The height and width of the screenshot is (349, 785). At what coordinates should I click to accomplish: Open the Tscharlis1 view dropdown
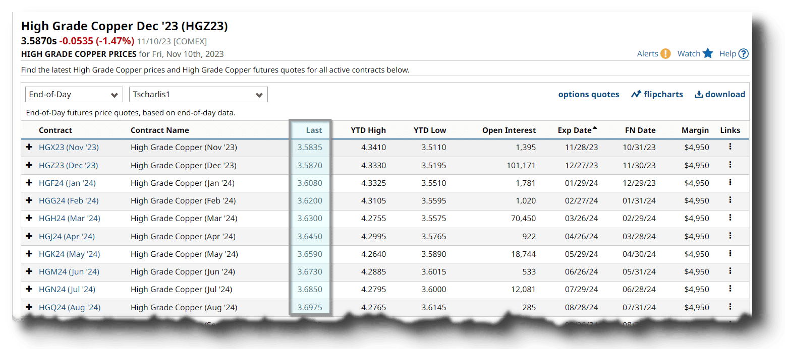pos(198,95)
